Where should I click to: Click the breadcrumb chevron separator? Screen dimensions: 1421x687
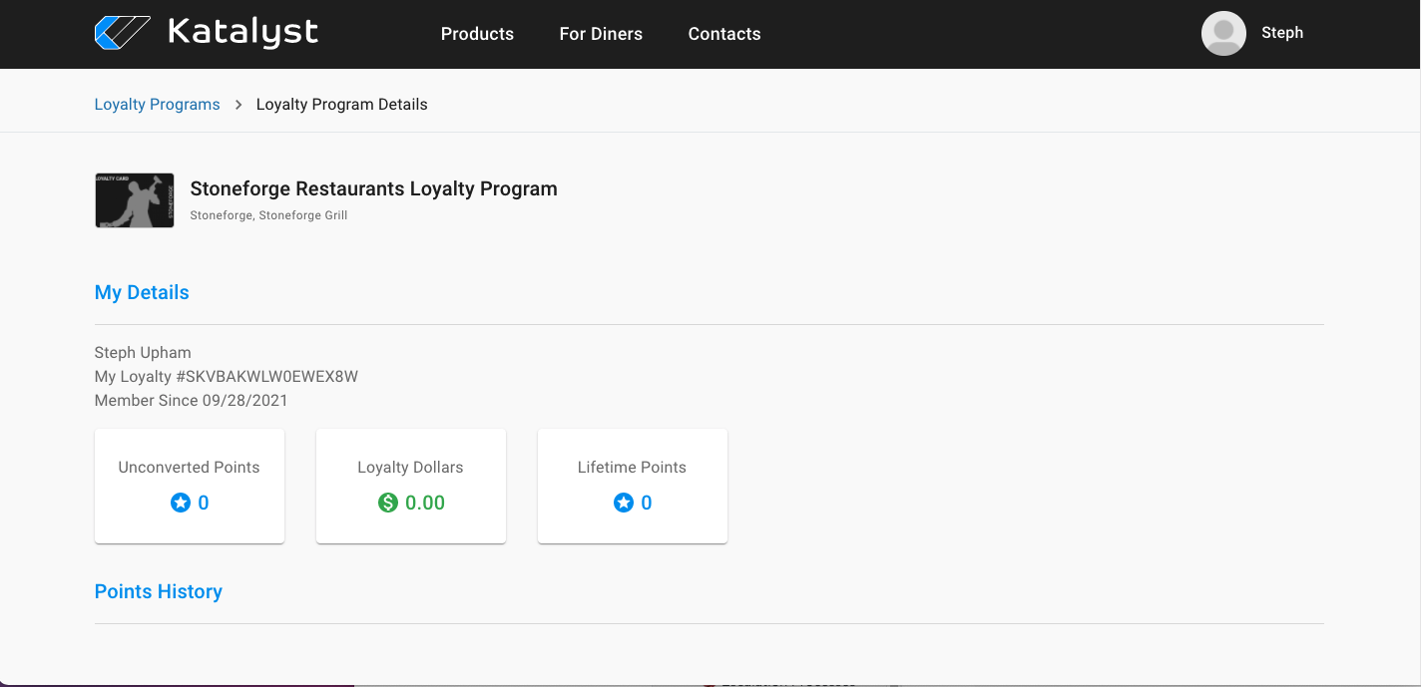coord(238,105)
